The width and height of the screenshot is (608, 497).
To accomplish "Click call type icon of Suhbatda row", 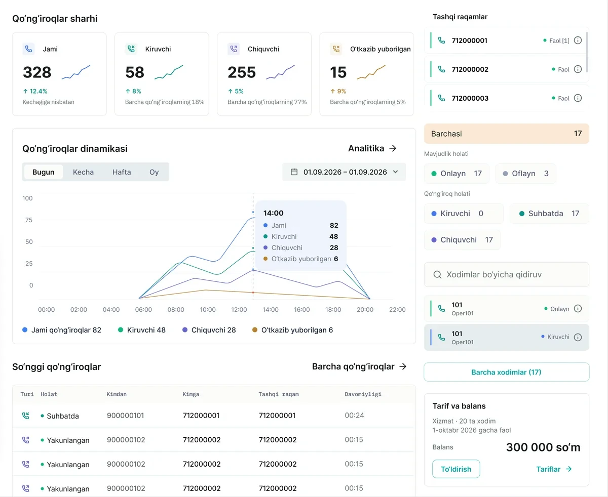I will point(26,416).
